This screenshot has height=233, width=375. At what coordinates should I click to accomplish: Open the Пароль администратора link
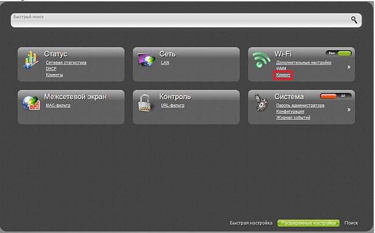coord(300,106)
